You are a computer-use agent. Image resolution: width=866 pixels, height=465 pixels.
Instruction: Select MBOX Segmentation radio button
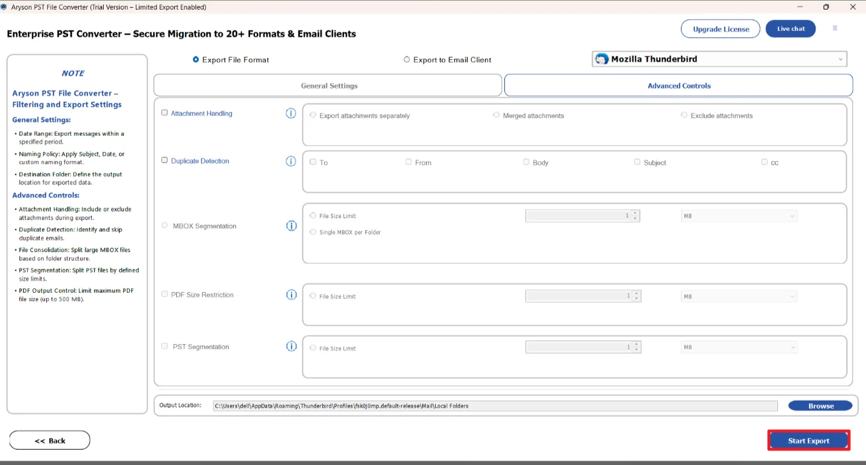(164, 225)
